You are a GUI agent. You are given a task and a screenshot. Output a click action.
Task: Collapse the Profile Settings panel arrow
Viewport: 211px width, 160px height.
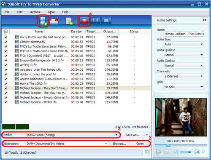205,20
